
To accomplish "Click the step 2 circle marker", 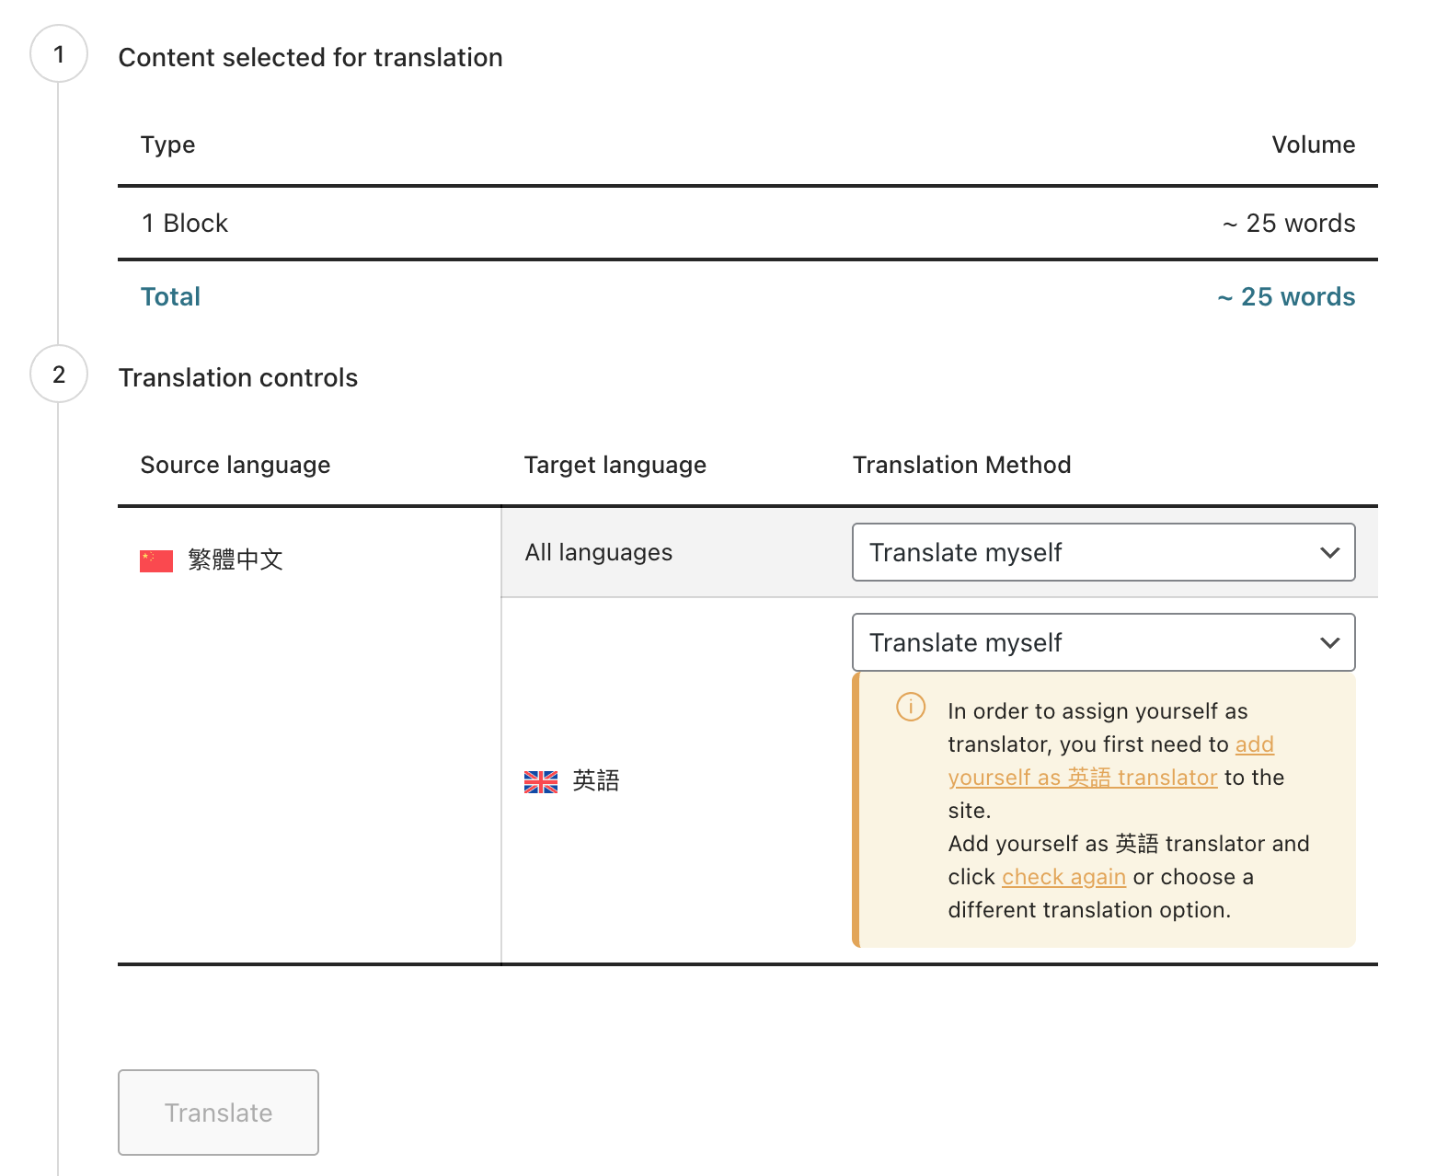I will click(59, 375).
